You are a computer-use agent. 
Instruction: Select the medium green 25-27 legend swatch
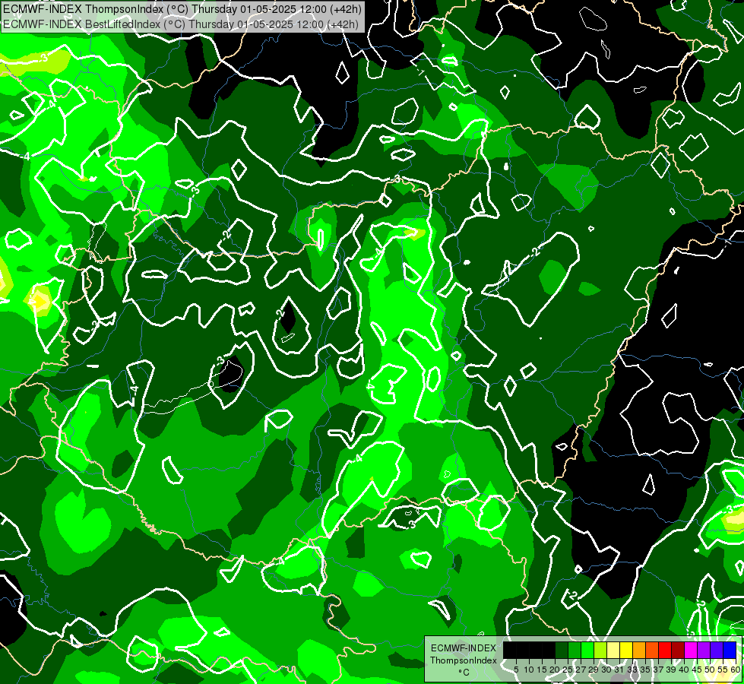(x=575, y=650)
